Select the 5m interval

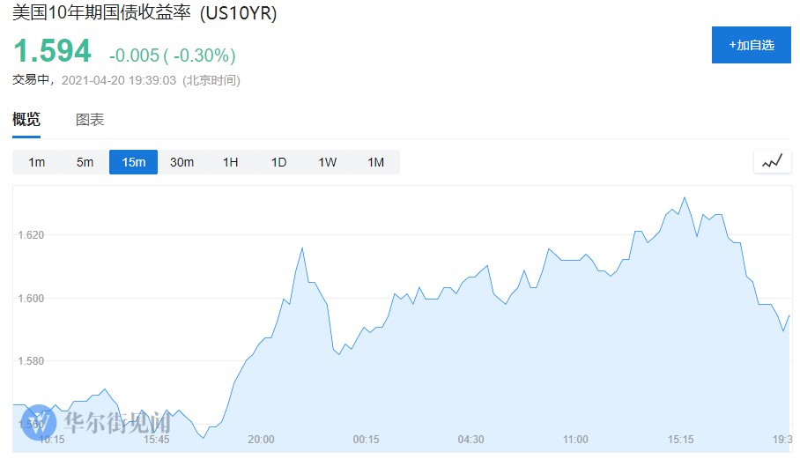(85, 162)
